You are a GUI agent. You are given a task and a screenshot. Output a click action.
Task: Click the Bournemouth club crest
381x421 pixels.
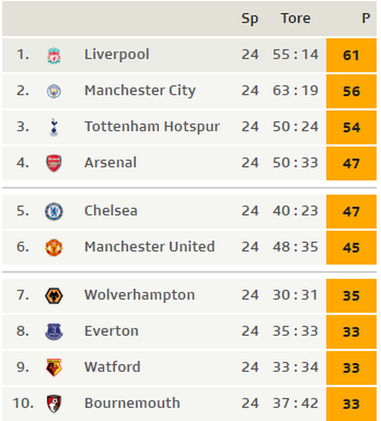pos(54,404)
